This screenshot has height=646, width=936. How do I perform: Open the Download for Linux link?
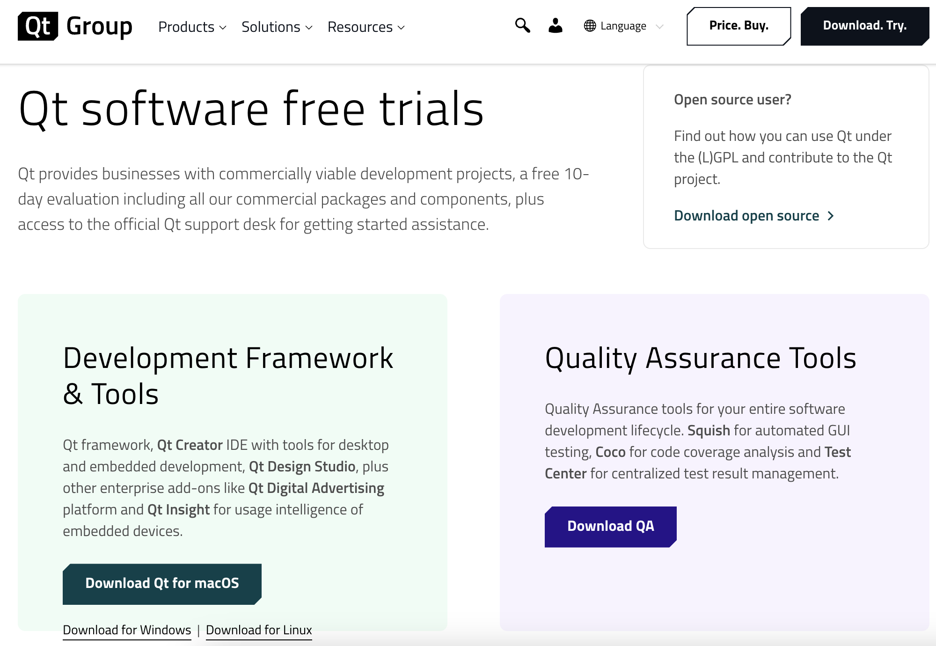pos(259,630)
